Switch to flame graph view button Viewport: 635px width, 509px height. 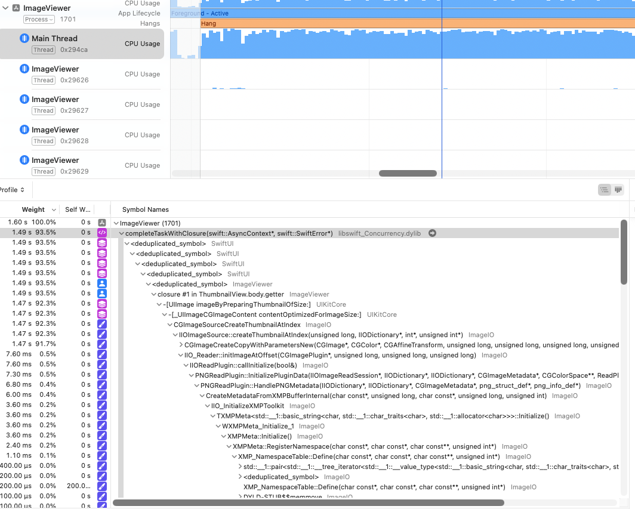pos(618,190)
